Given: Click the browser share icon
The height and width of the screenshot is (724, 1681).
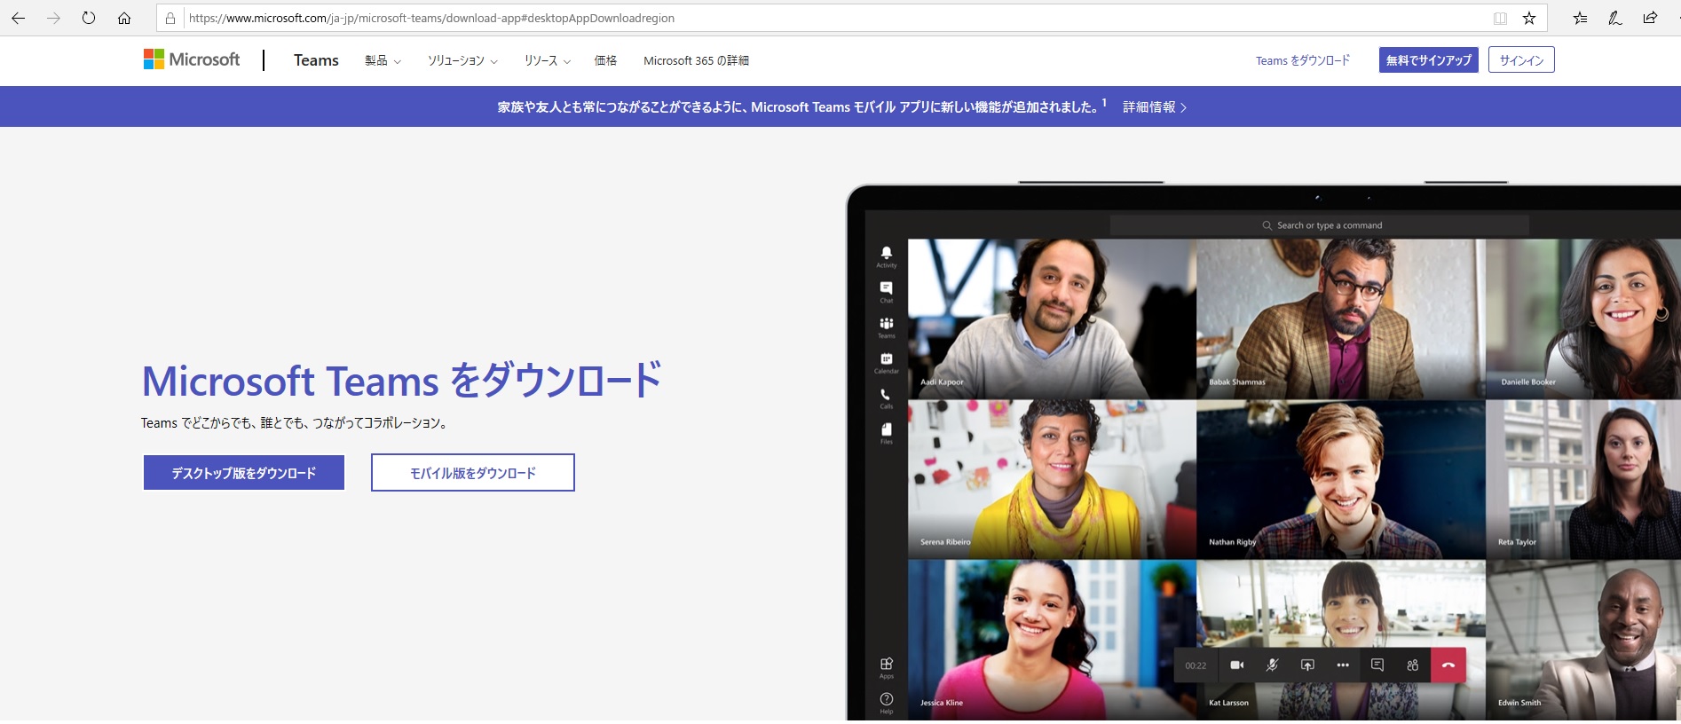Looking at the screenshot, I should 1650,18.
